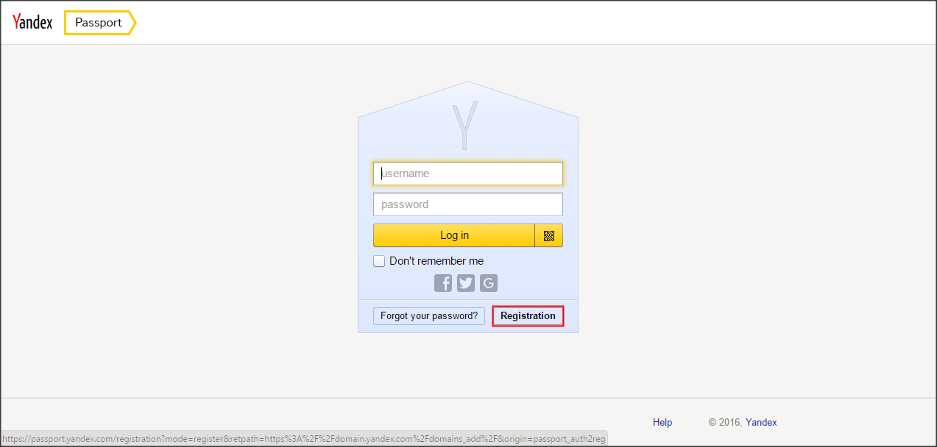Image resolution: width=937 pixels, height=447 pixels.
Task: Open the Help link in footer
Action: [x=662, y=422]
